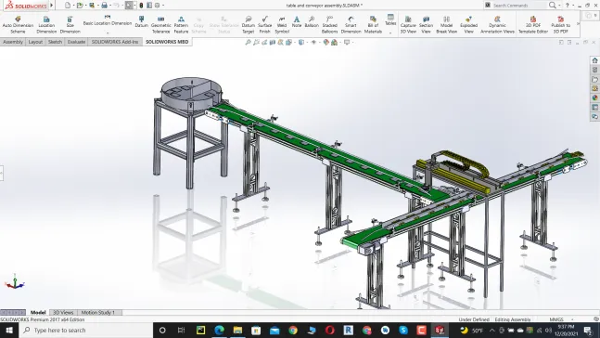Open the 3D Views bottom tab
600x338 pixels.
(x=63, y=312)
